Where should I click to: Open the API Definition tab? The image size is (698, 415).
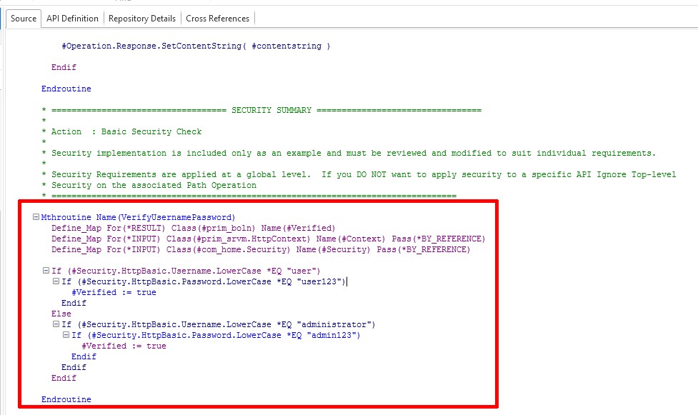[72, 19]
